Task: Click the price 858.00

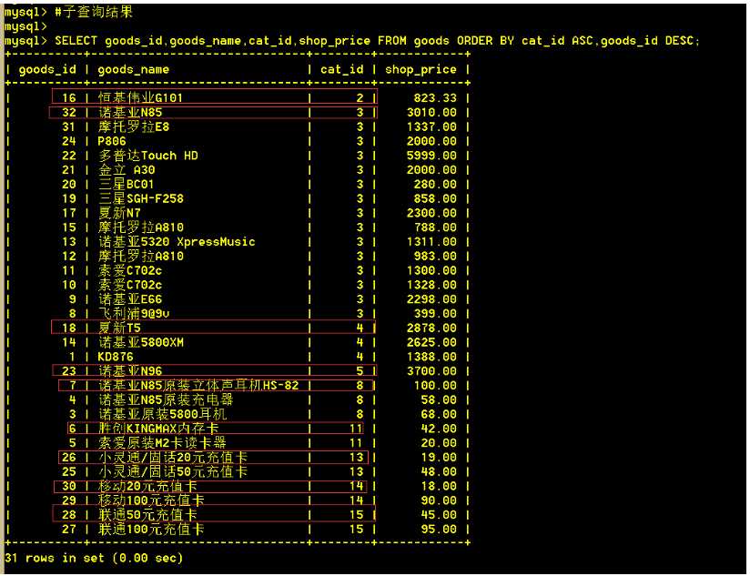Action: 435,198
